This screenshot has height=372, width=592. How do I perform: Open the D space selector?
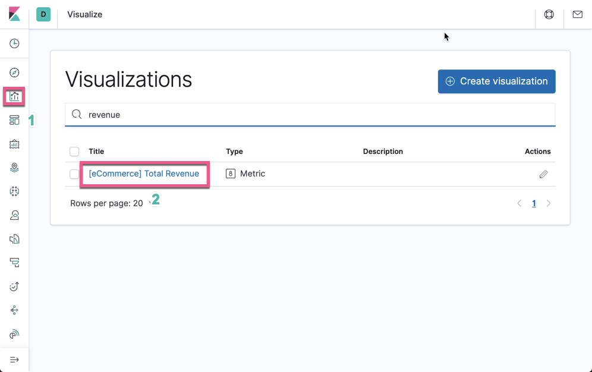click(43, 14)
